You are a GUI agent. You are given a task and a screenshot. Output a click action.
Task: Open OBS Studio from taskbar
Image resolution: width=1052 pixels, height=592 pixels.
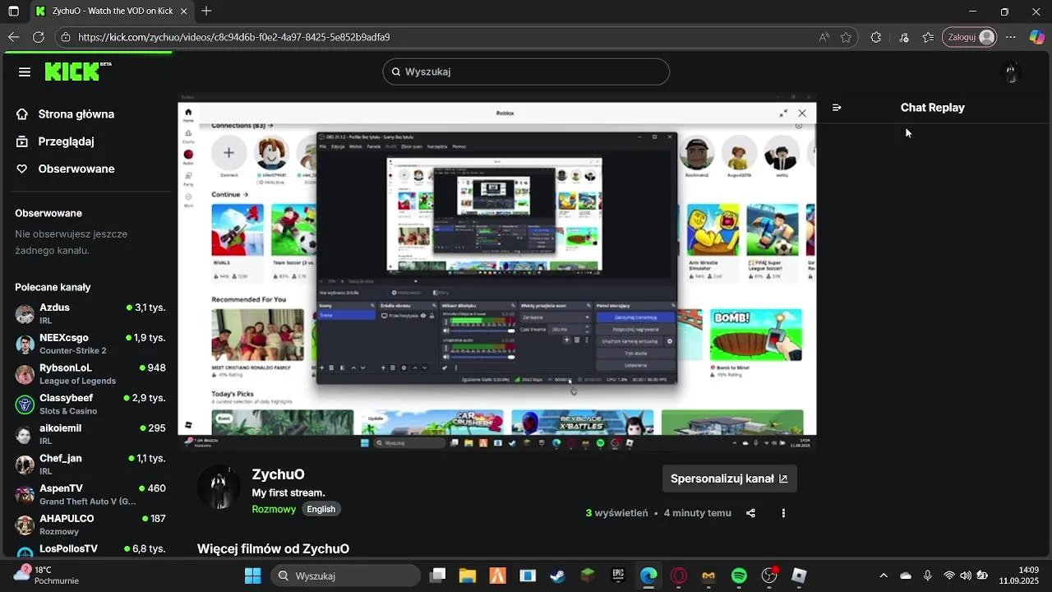[769, 576]
